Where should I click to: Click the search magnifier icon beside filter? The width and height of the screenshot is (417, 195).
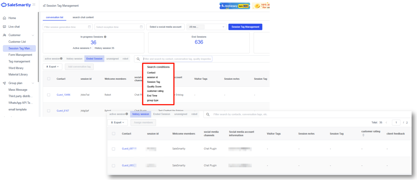(x=138, y=59)
